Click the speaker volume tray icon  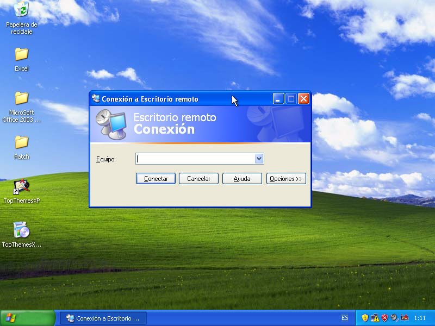click(x=394, y=318)
